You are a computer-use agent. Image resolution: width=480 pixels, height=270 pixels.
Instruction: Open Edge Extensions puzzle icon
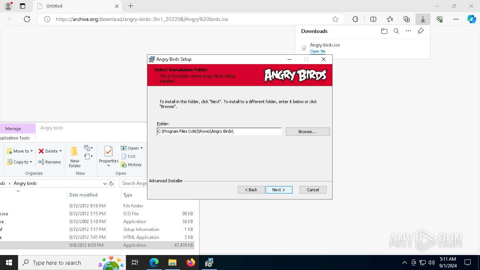(355, 19)
